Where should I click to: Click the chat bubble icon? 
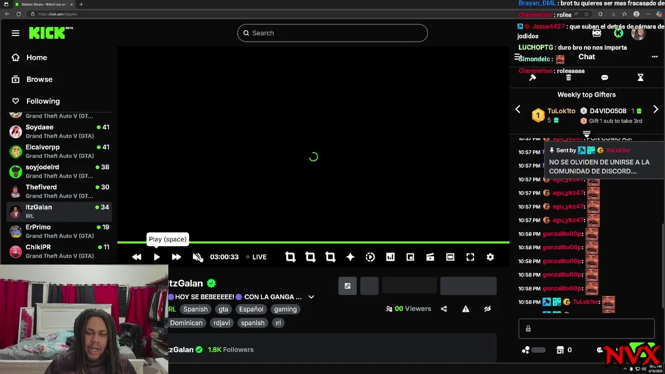pos(605,77)
